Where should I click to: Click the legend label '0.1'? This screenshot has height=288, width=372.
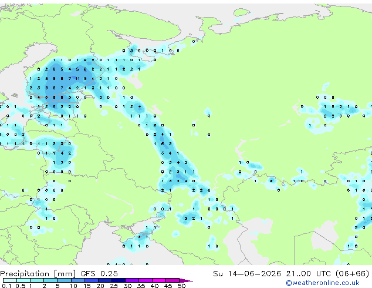click(6, 286)
